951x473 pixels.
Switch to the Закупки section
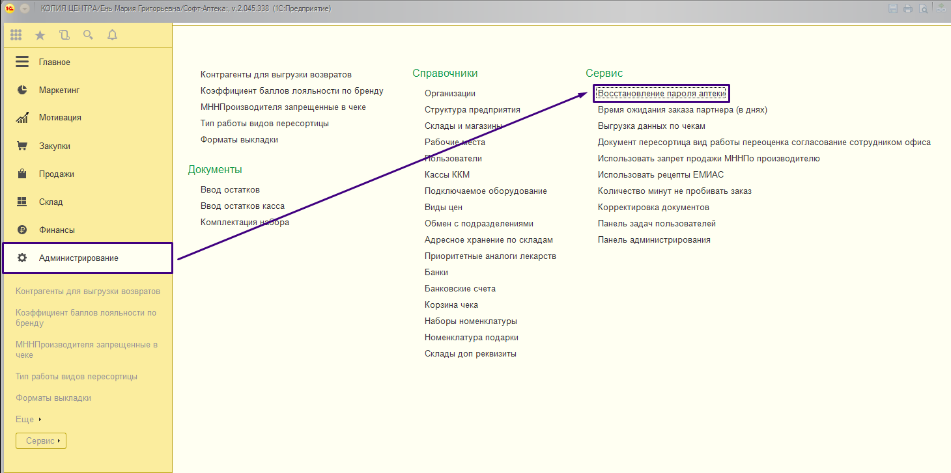pyautogui.click(x=54, y=146)
